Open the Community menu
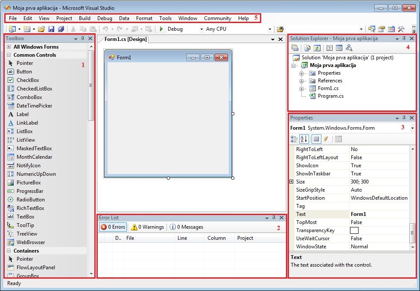Image resolution: width=420 pixels, height=291 pixels. 218,18
